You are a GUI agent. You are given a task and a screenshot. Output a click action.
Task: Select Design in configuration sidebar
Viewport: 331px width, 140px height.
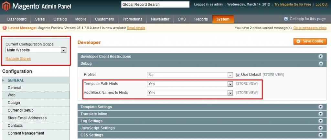36,103
